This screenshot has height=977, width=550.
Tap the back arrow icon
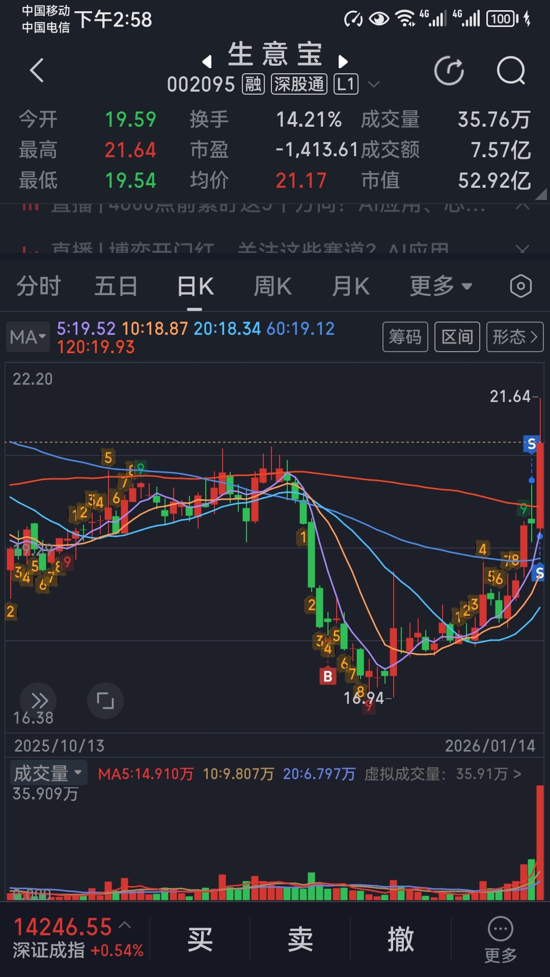click(x=37, y=70)
